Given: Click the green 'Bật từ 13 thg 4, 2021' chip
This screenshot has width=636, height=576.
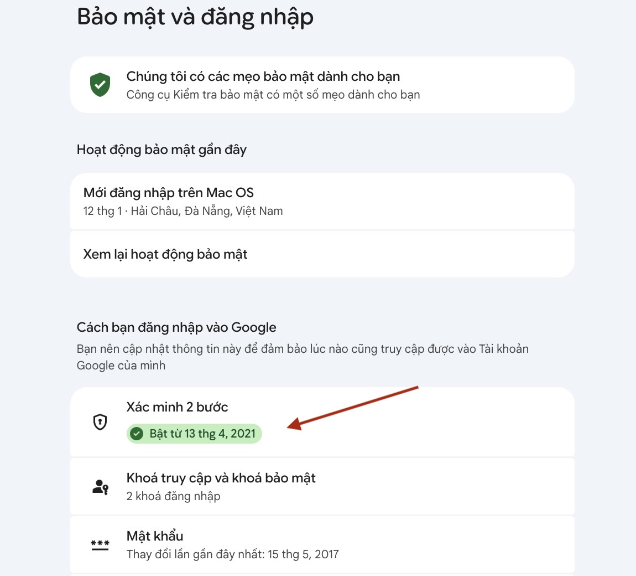Looking at the screenshot, I should (194, 434).
